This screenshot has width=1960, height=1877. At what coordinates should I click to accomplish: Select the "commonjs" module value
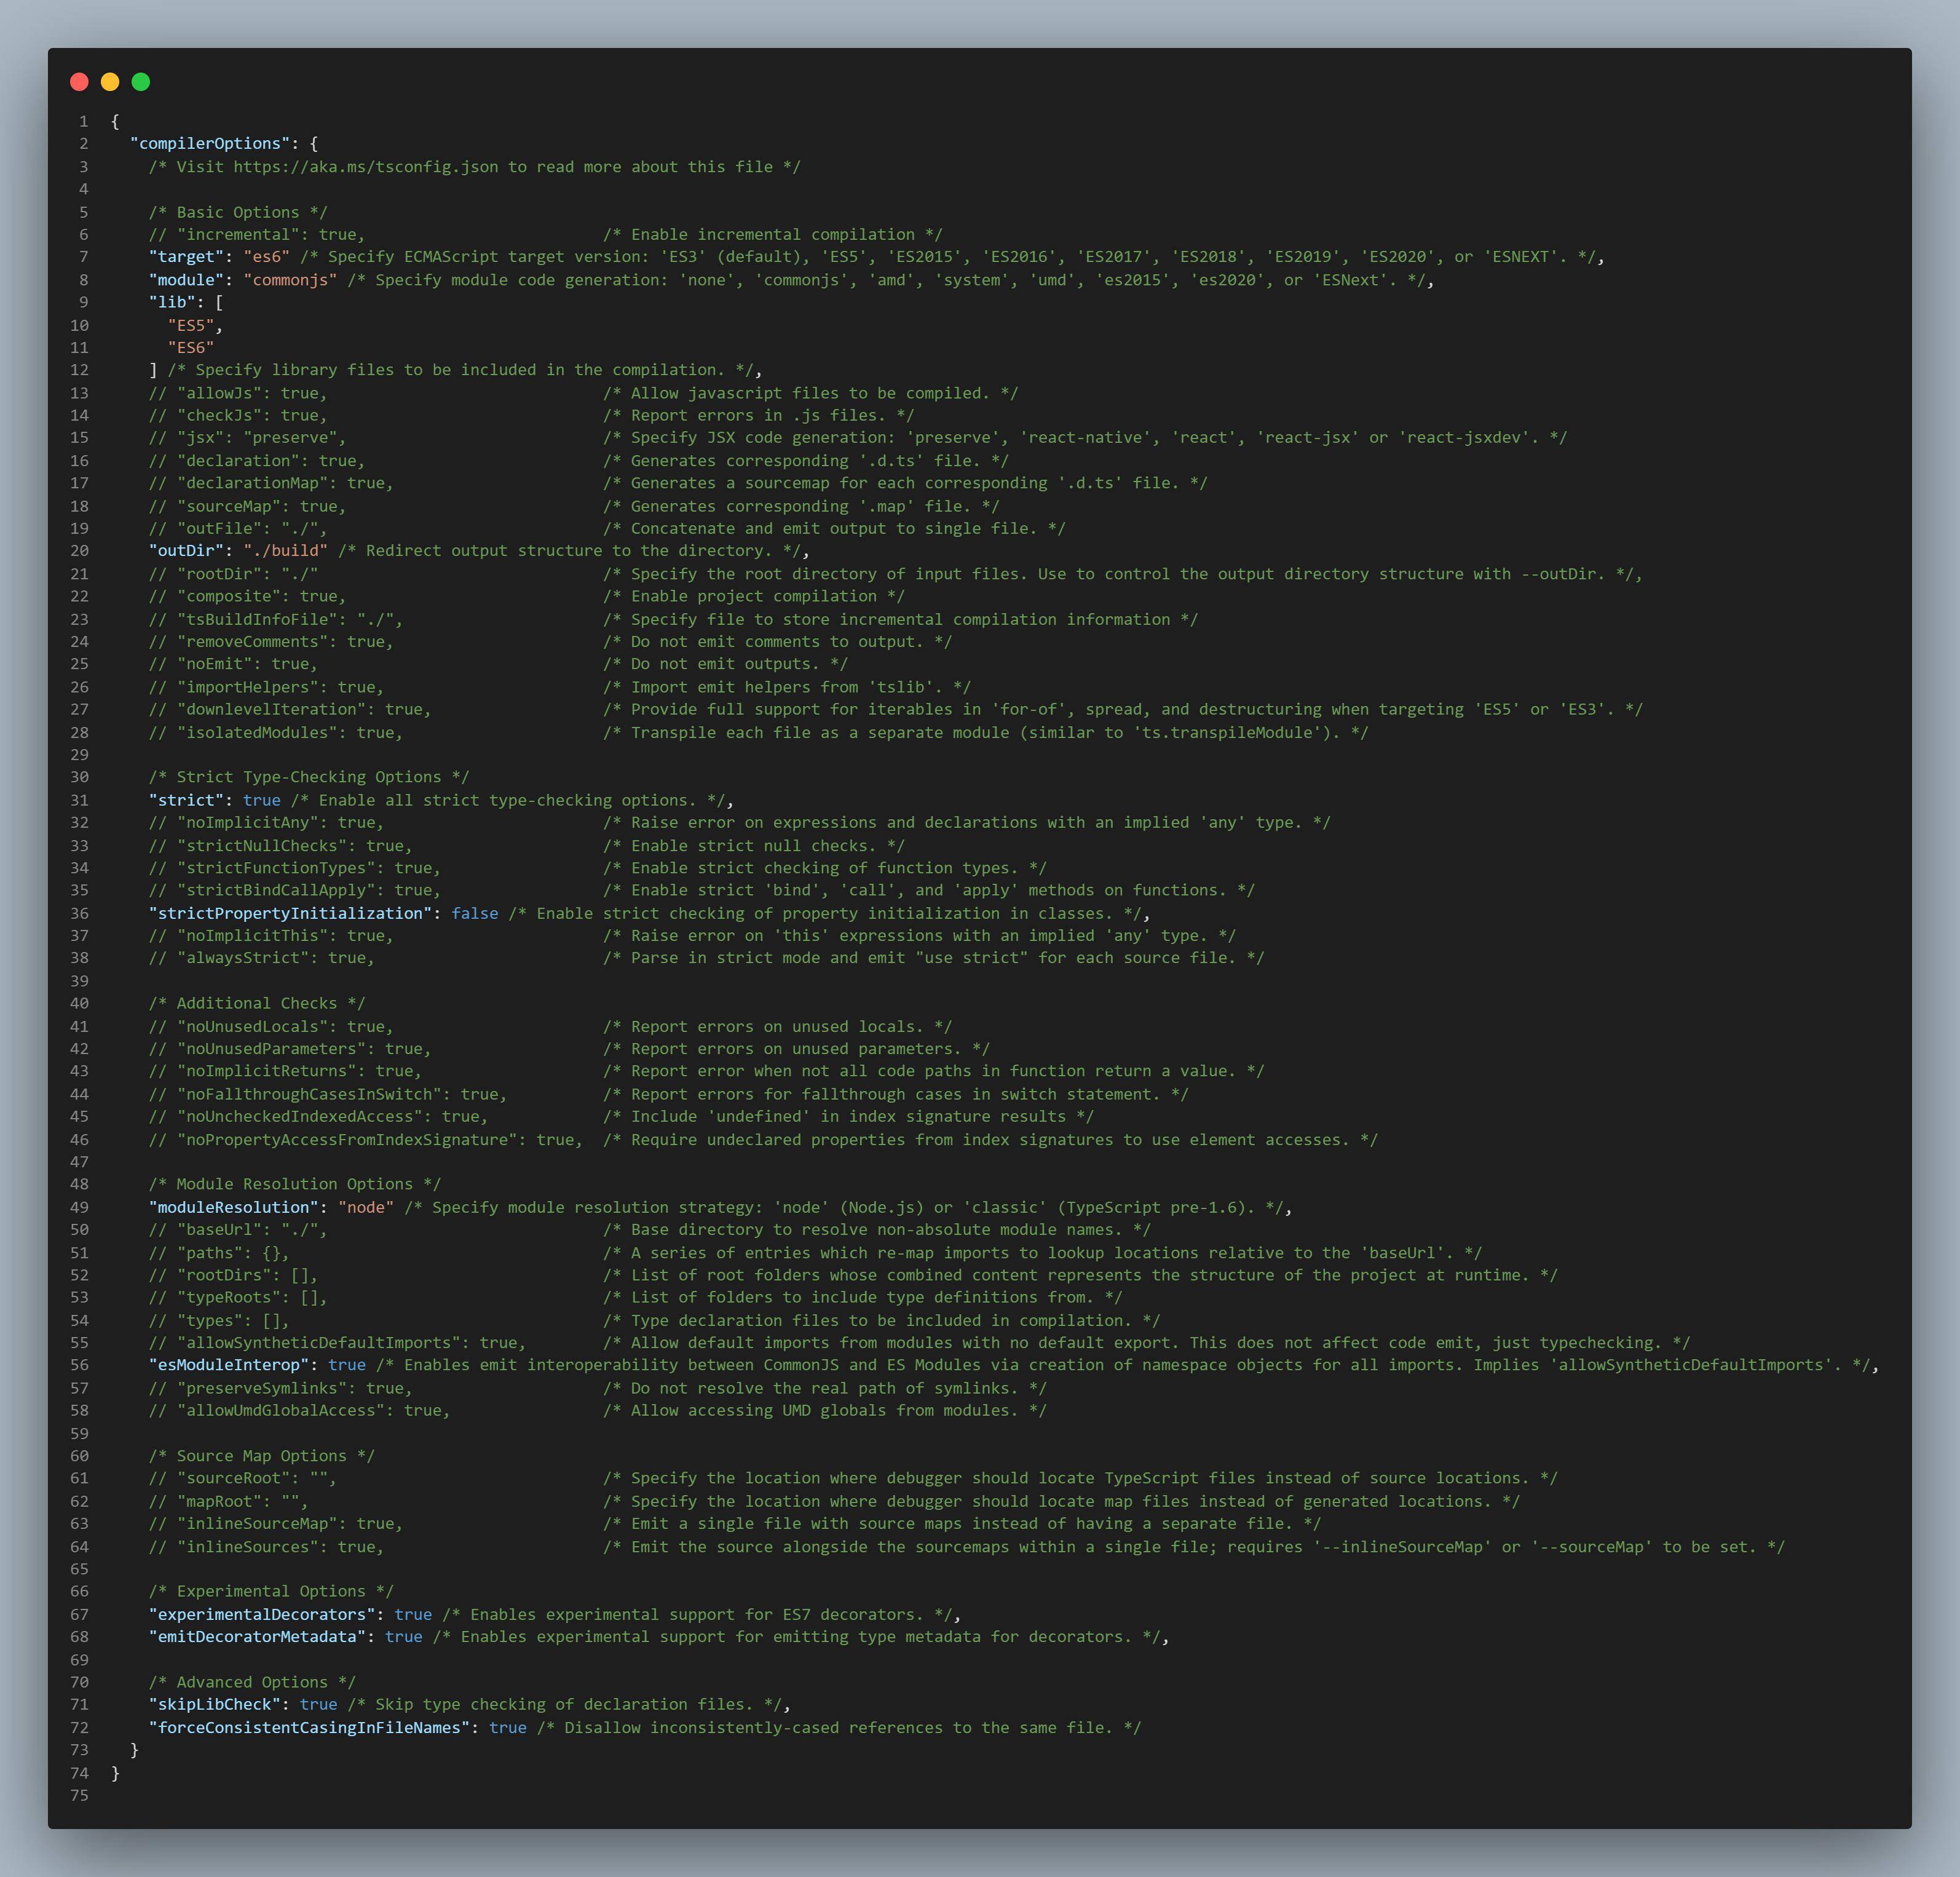pos(290,280)
